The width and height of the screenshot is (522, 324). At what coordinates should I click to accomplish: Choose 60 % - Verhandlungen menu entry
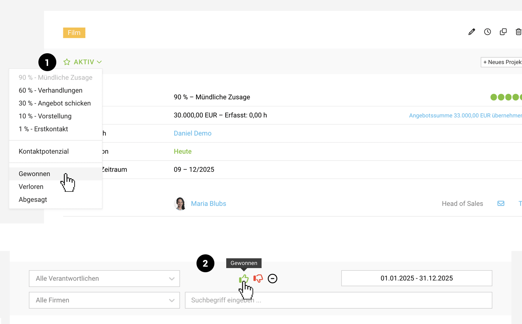pos(50,90)
